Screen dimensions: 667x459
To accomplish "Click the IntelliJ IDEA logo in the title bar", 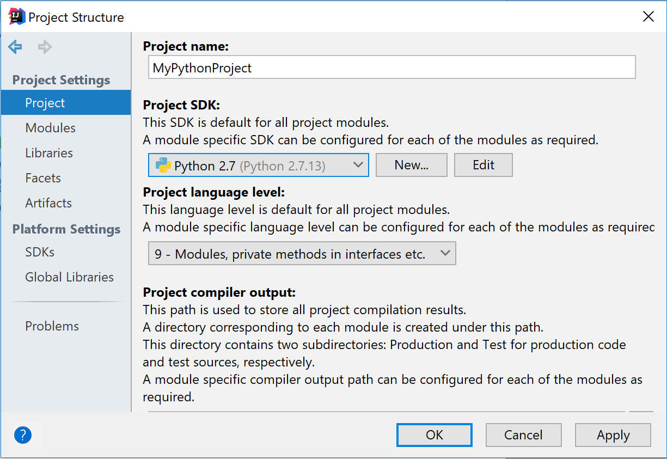I will click(x=16, y=16).
